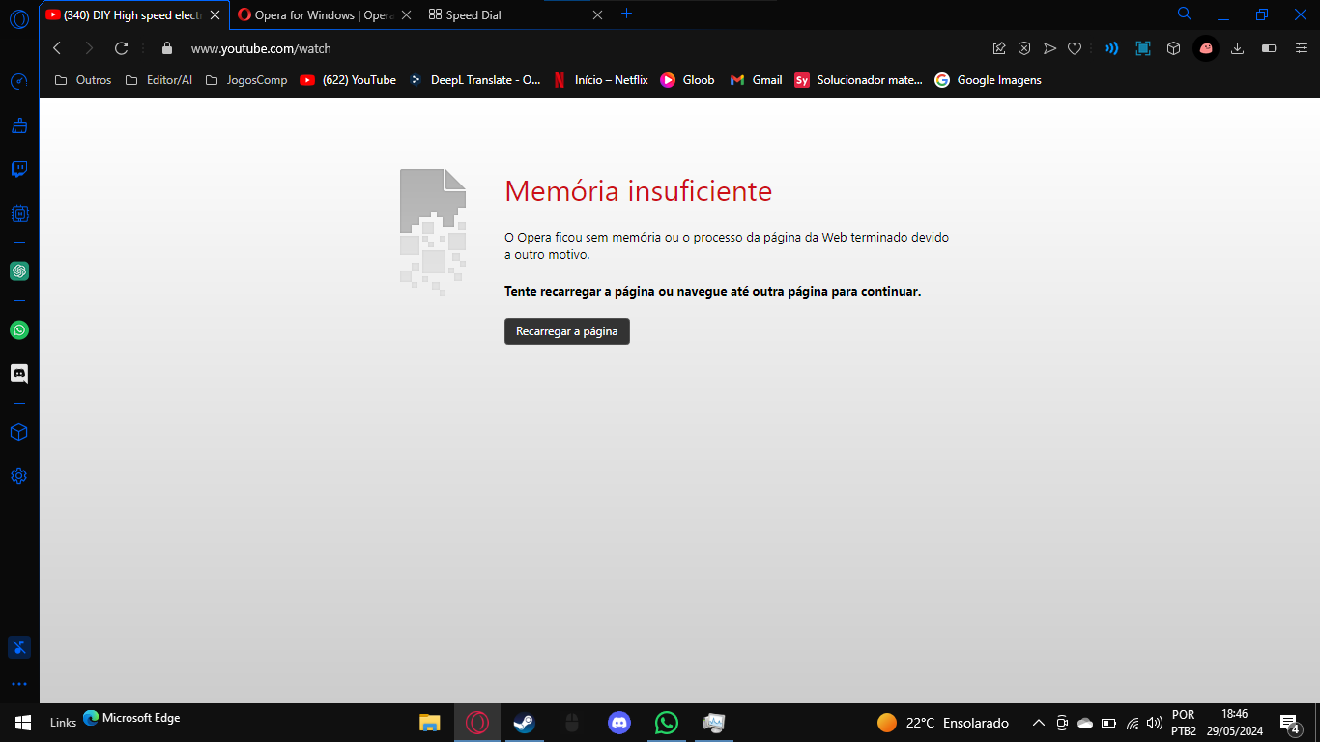The width and height of the screenshot is (1320, 742).
Task: Open Discord panel in sidebar
Action: click(18, 373)
